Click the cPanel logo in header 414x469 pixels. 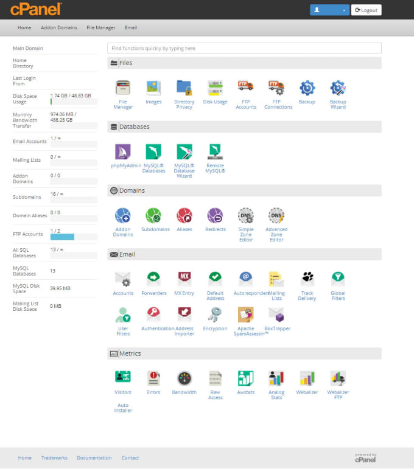tap(36, 9)
